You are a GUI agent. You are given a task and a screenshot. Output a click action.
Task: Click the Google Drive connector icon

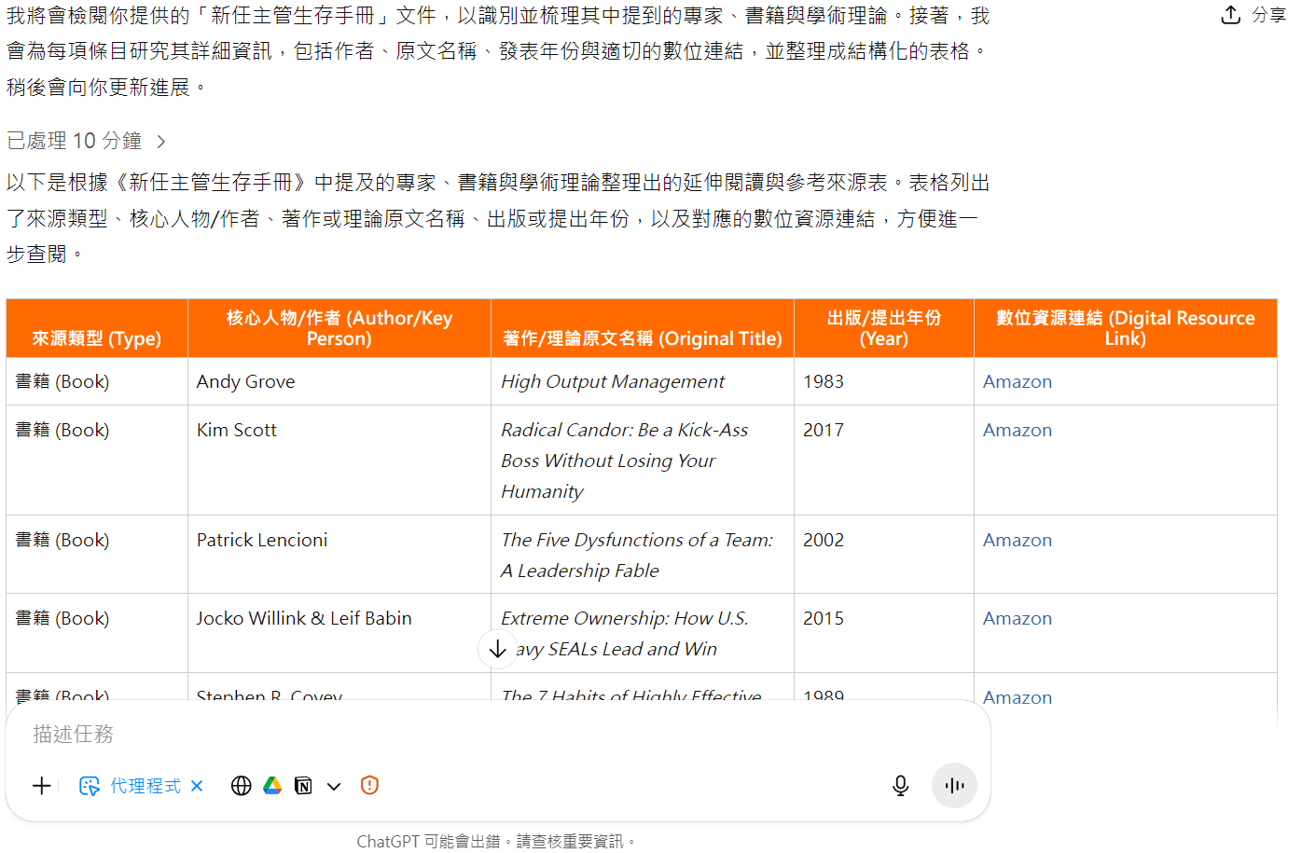(272, 786)
